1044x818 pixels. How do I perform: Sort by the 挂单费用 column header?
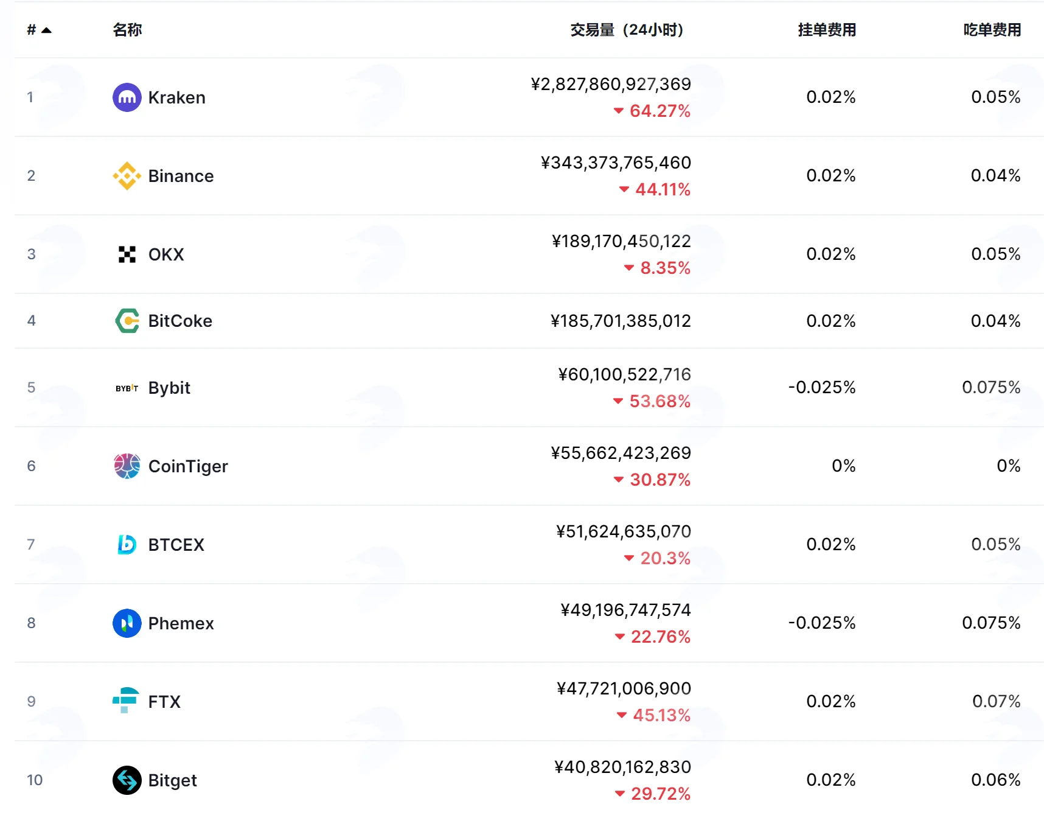tap(827, 30)
